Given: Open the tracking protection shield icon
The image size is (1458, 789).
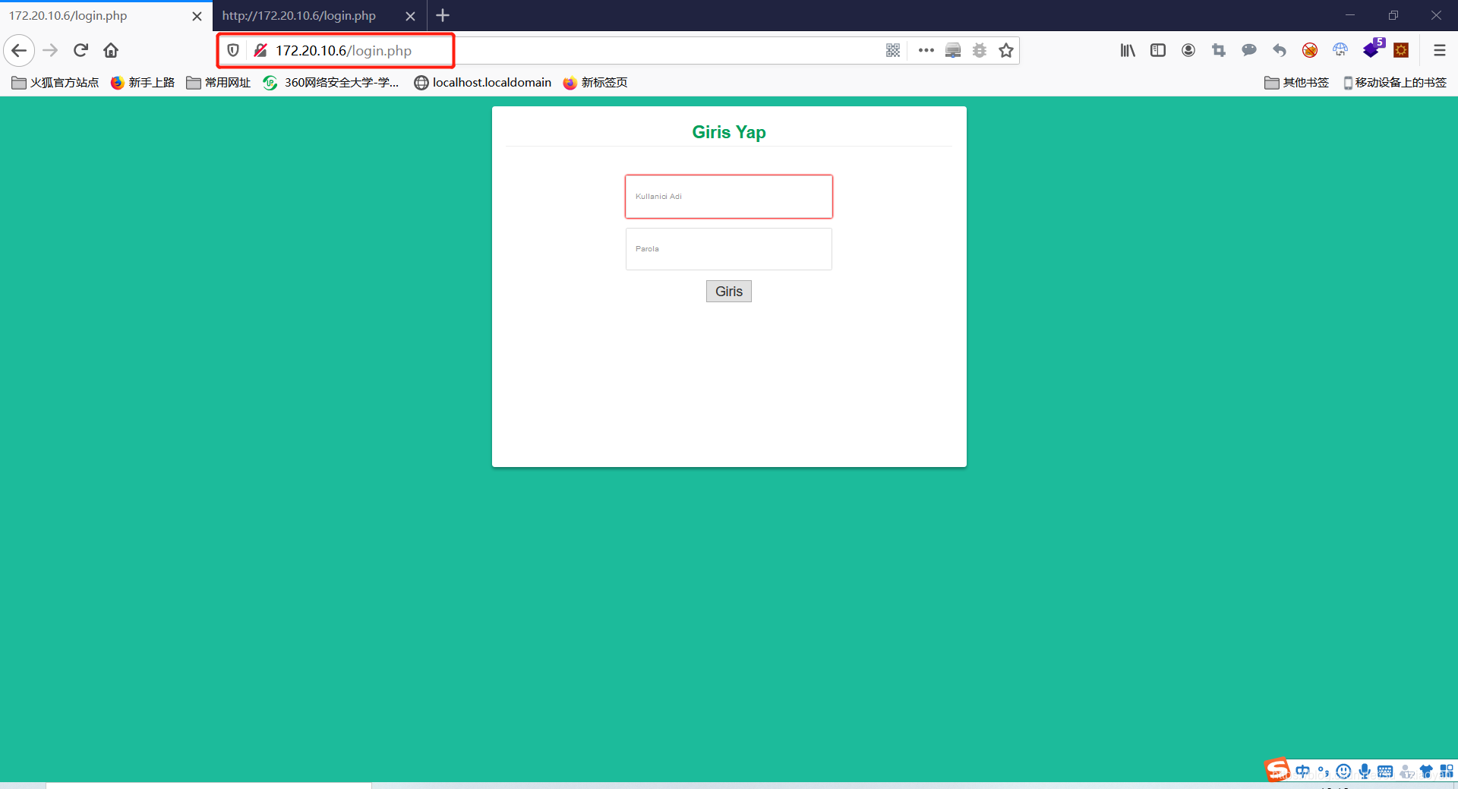Looking at the screenshot, I should (233, 50).
